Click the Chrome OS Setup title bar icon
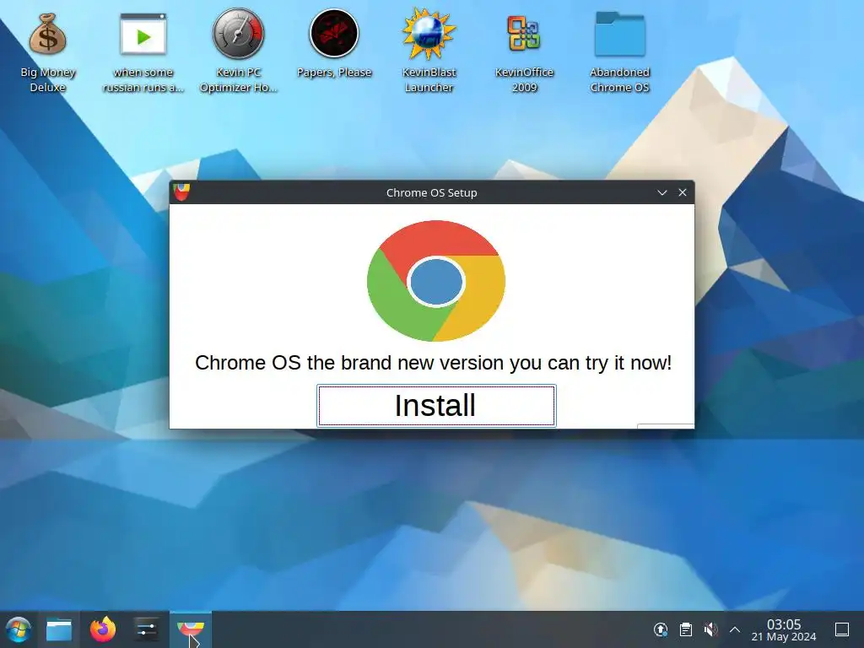 [x=181, y=192]
